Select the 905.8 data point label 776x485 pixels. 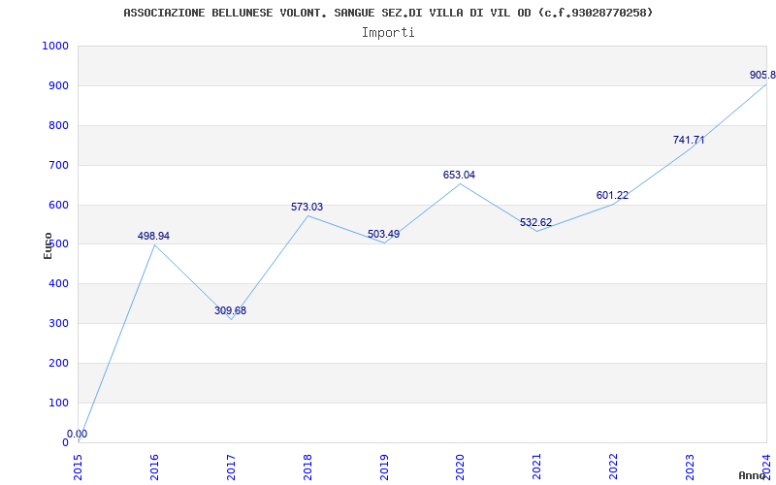point(762,76)
